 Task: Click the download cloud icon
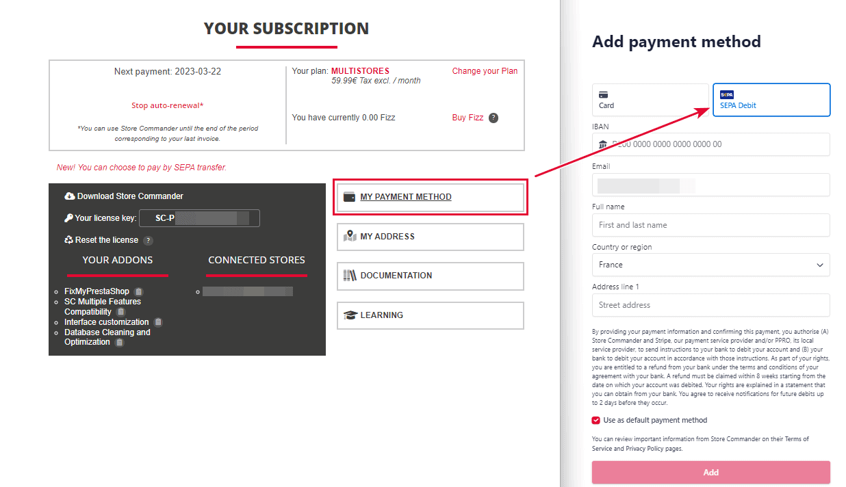(x=69, y=196)
